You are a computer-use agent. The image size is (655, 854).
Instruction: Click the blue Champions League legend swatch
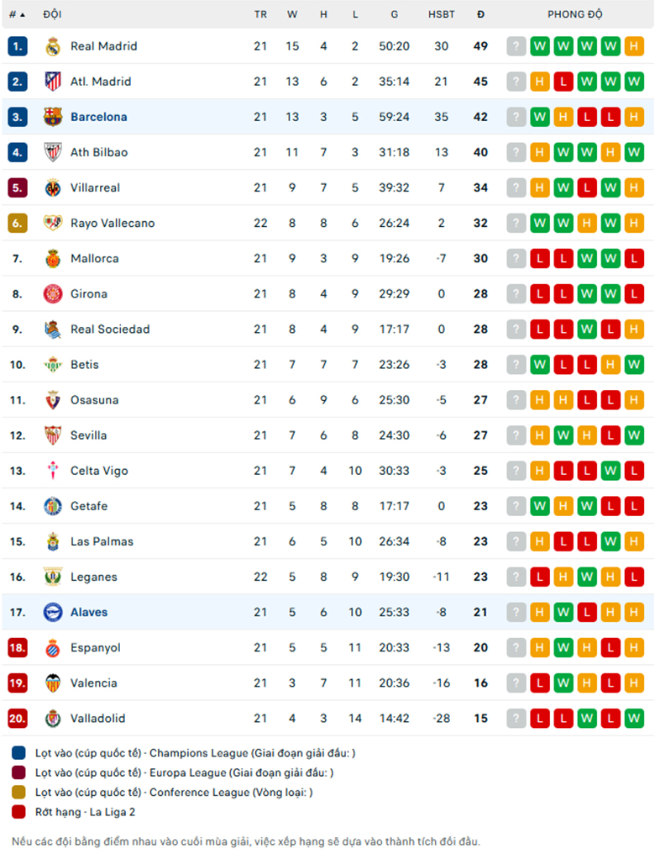pos(18,753)
